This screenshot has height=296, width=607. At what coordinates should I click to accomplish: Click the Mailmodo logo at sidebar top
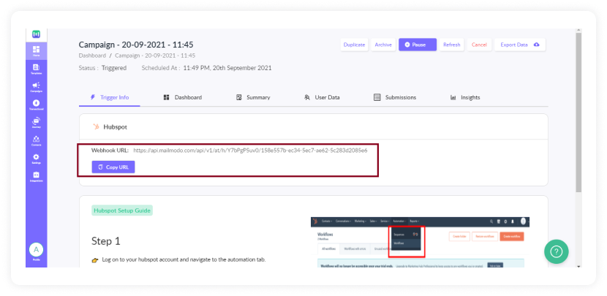37,34
